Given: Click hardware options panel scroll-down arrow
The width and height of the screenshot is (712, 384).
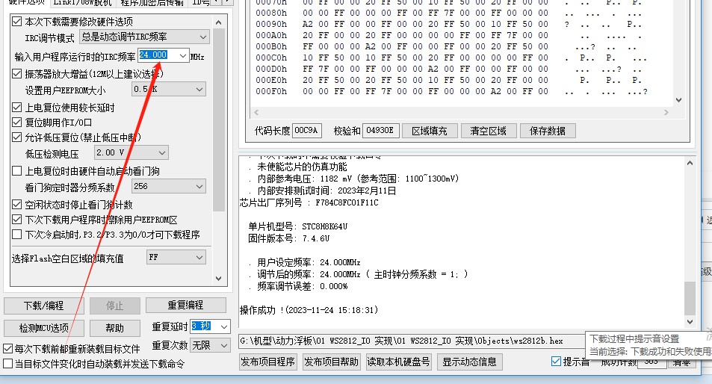Looking at the screenshot, I should (x=218, y=278).
